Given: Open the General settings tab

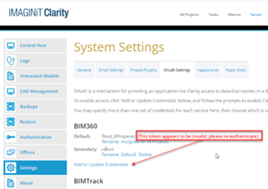Looking at the screenshot, I should (84, 70).
